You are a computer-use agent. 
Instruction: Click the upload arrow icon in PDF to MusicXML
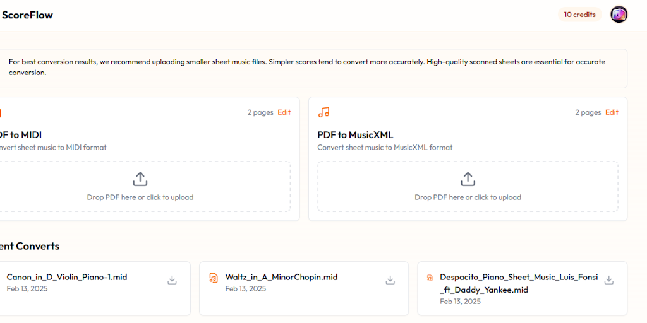point(468,179)
